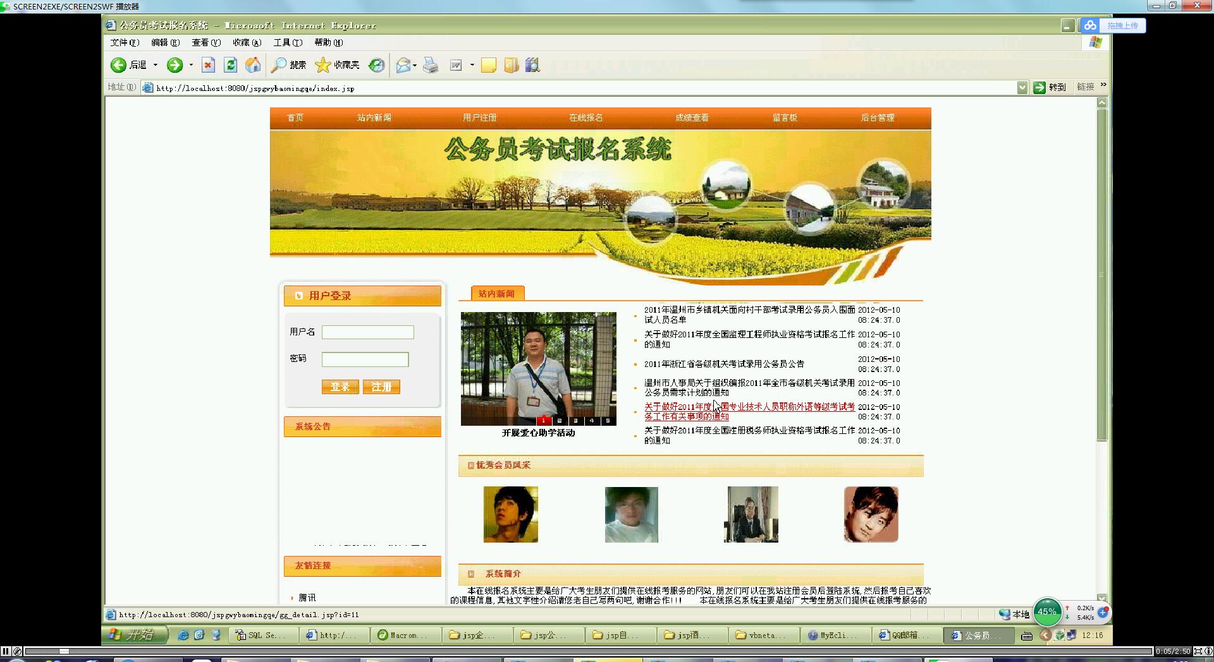Select slide number 5 in the news slideshow
The image size is (1214, 662).
(608, 421)
